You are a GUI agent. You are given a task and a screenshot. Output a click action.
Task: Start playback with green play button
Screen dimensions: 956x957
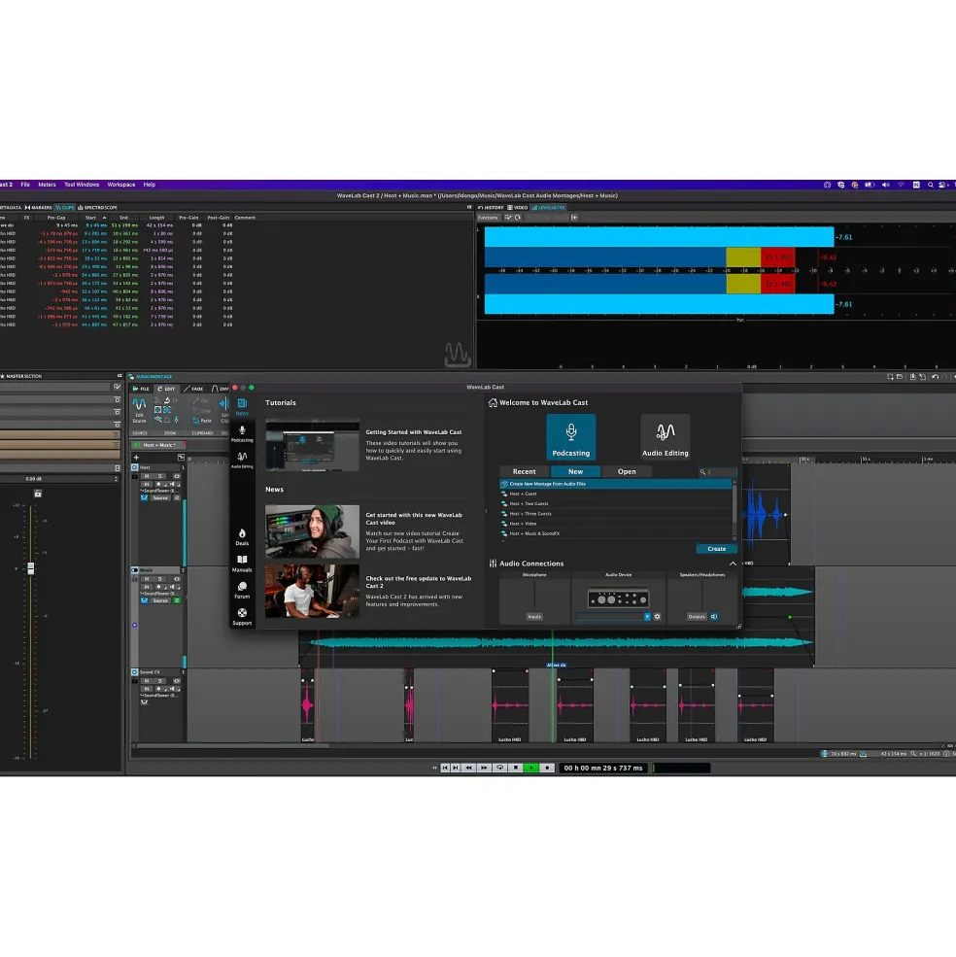(531, 768)
